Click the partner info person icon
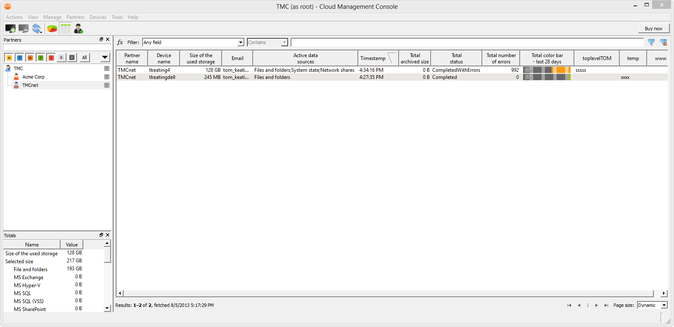 click(x=79, y=29)
